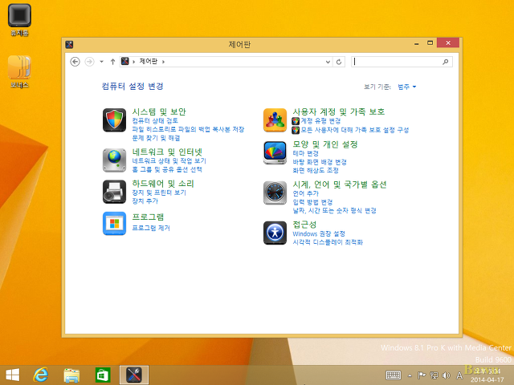The image size is (514, 385).
Task: Click 입력 방법 변경 link
Action: click(x=312, y=202)
